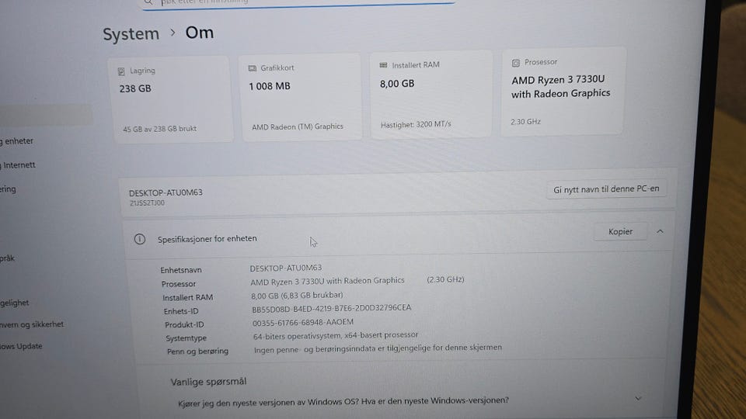Click the Enhets-ID label

[x=181, y=311]
